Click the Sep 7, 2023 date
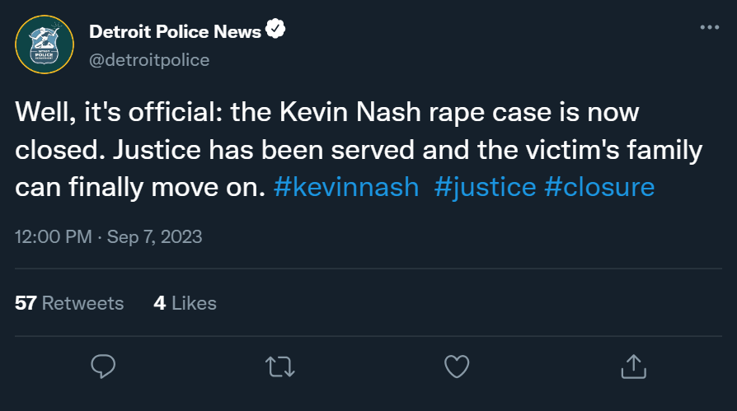The height and width of the screenshot is (411, 737). coord(156,237)
